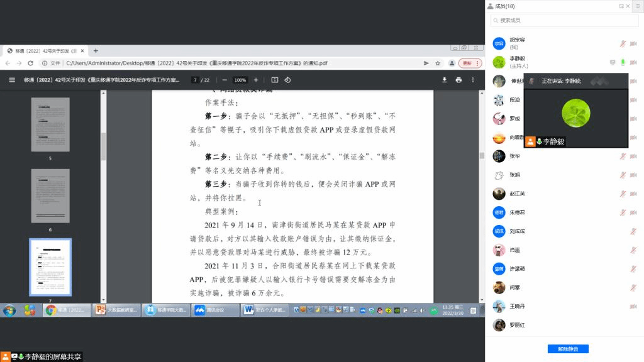This screenshot has height=362, width=644.
Task: Open members panel options menu
Action: 637,6
